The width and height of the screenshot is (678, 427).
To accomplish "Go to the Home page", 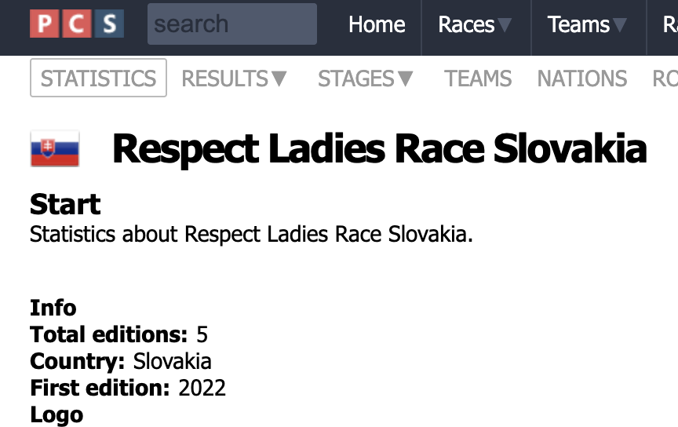I will click(x=377, y=24).
